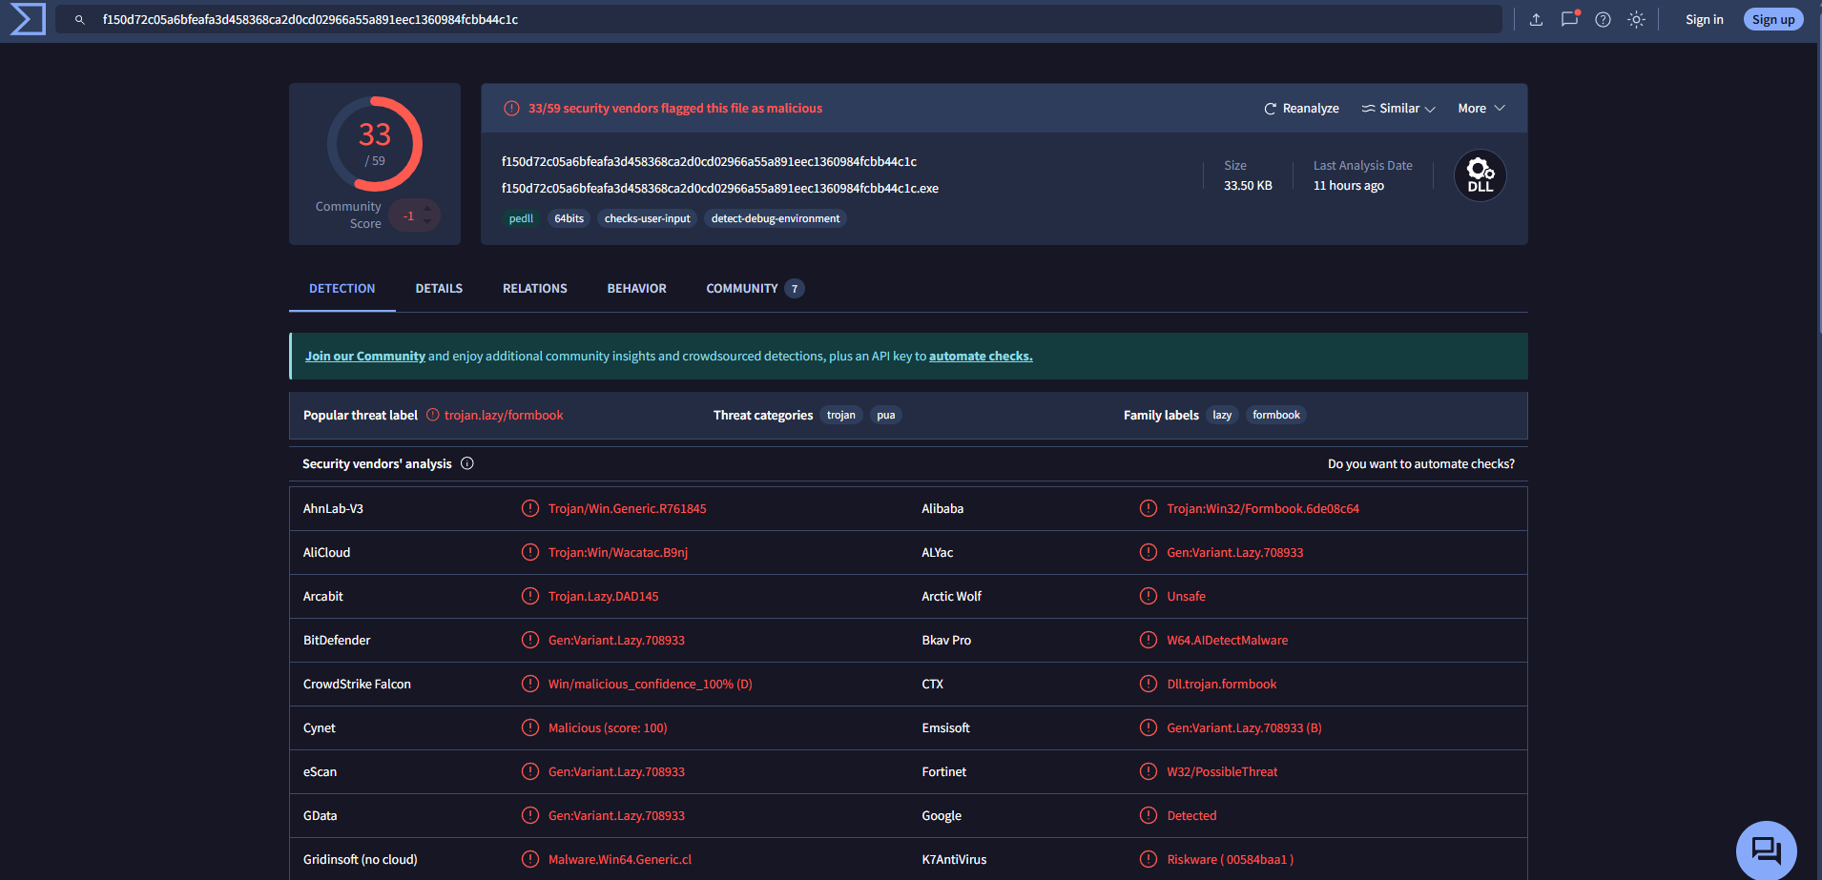The image size is (1822, 880).
Task: Click the Riskware ( 00584baa1 ) result
Action: coord(1231,859)
